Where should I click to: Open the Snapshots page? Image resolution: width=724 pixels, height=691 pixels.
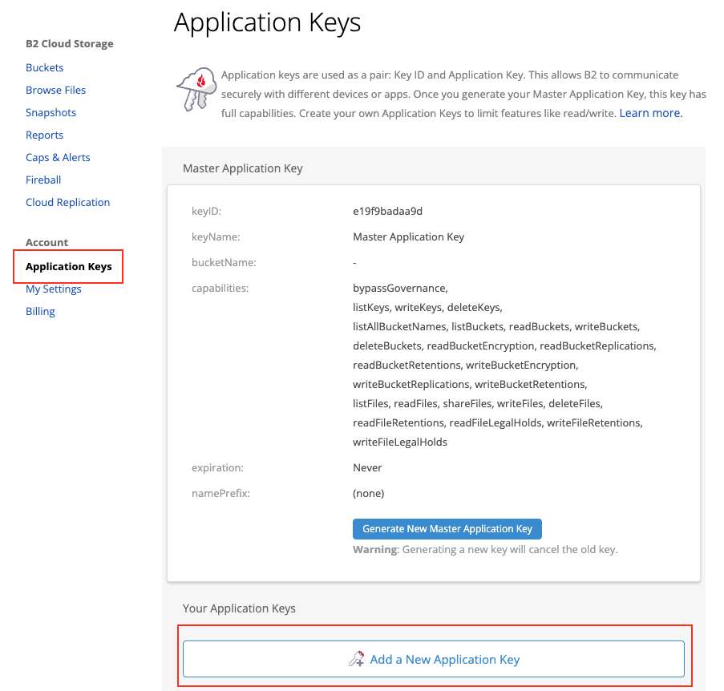(51, 112)
